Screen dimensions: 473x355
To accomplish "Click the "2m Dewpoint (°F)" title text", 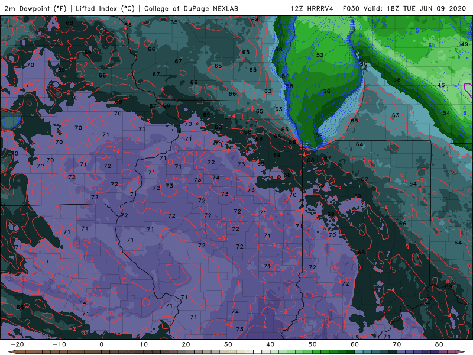I will tap(35, 8).
